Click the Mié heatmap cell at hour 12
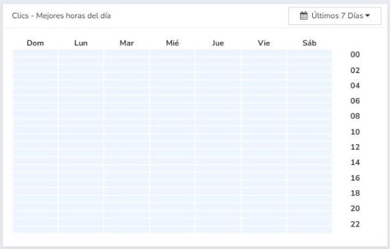Image resolution: width=390 pixels, height=249 pixels. [x=173, y=145]
